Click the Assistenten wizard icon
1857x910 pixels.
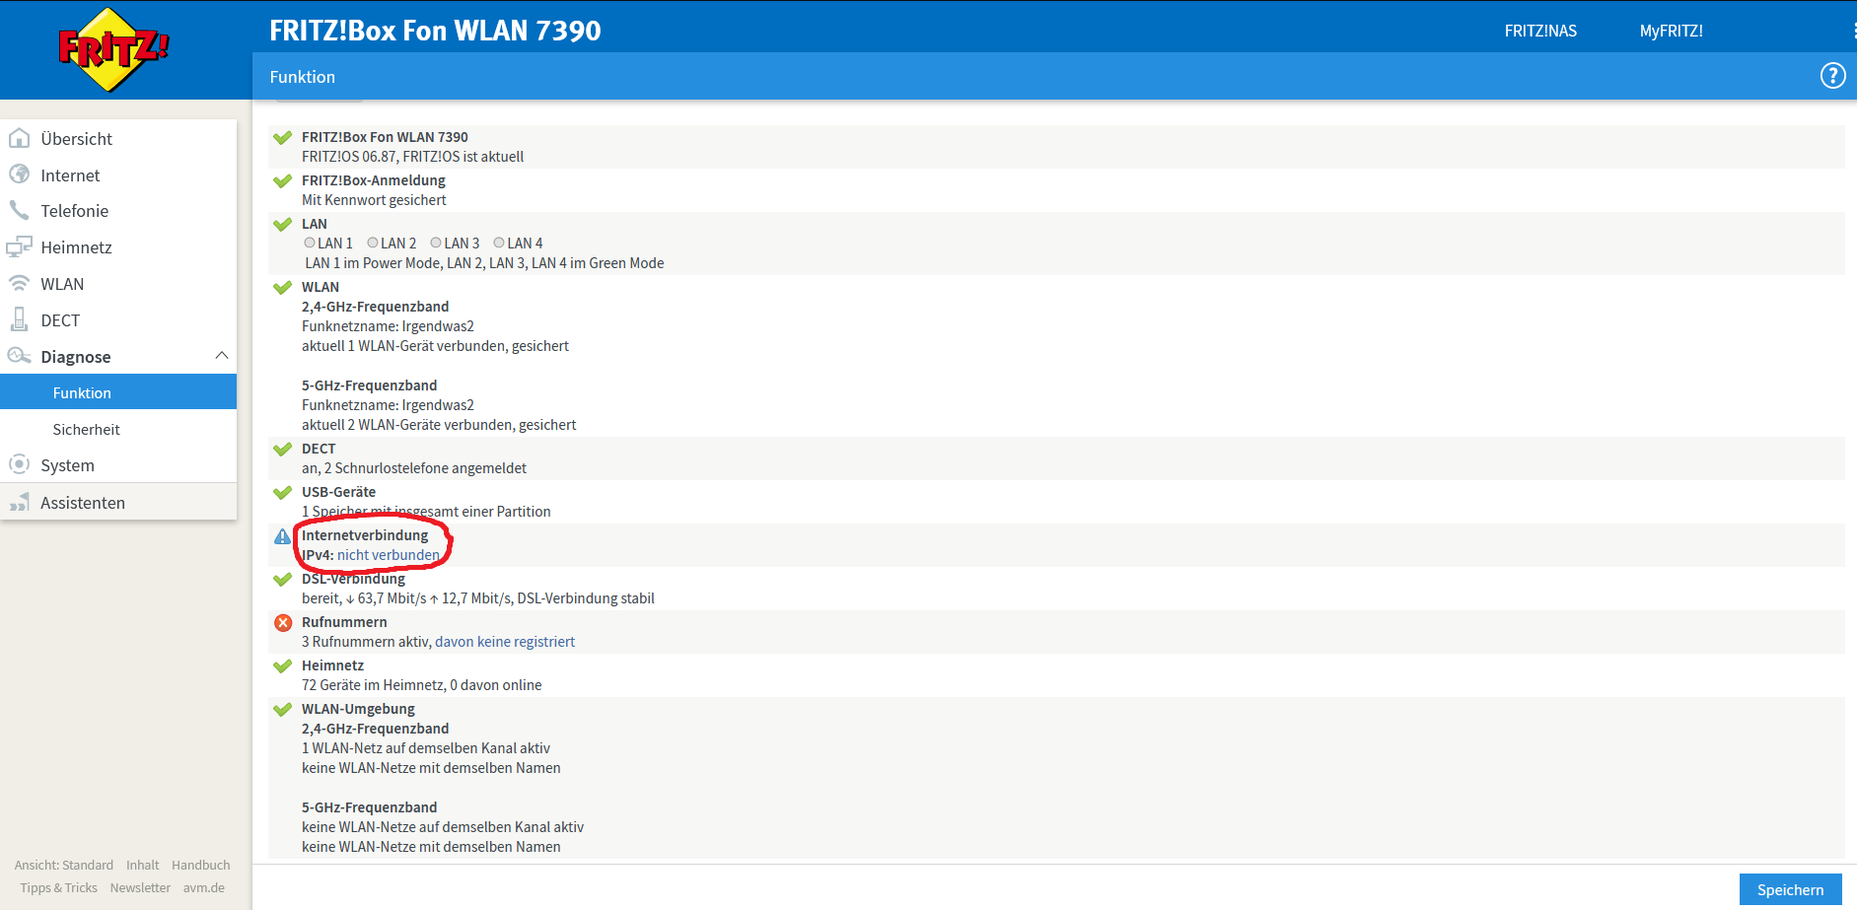pos(19,503)
